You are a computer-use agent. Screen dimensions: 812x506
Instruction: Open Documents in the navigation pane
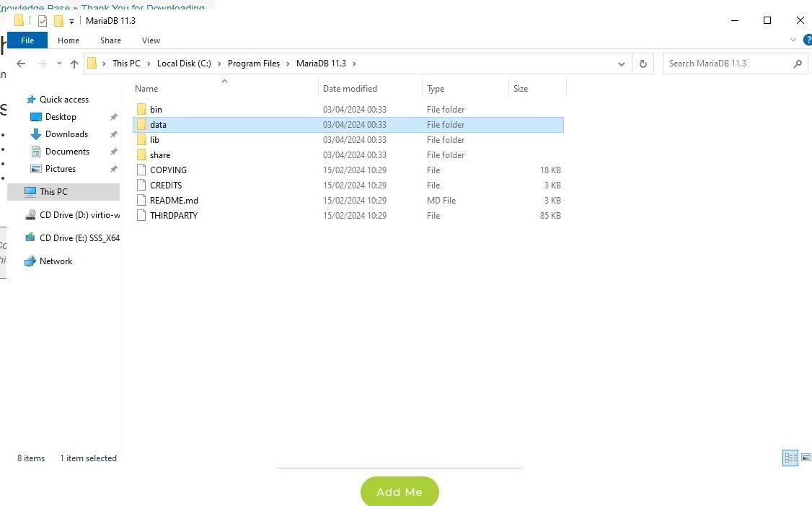pyautogui.click(x=67, y=152)
